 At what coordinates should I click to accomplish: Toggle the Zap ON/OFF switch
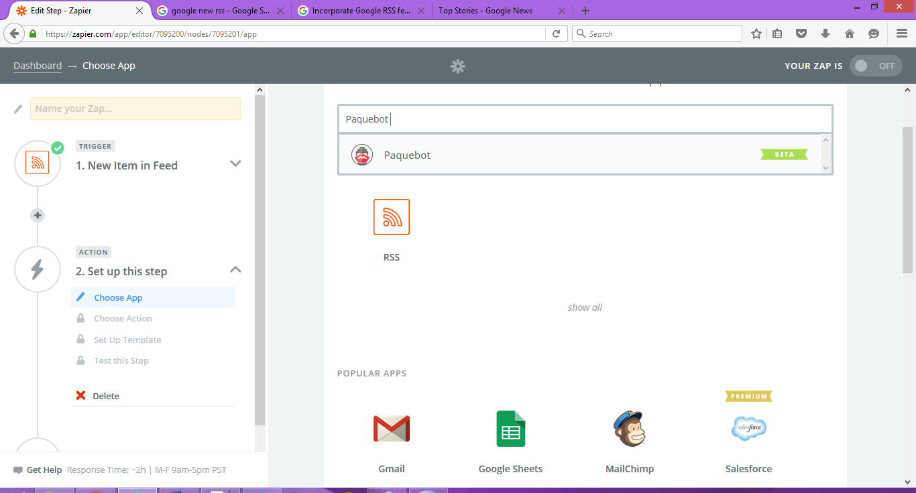coord(876,66)
